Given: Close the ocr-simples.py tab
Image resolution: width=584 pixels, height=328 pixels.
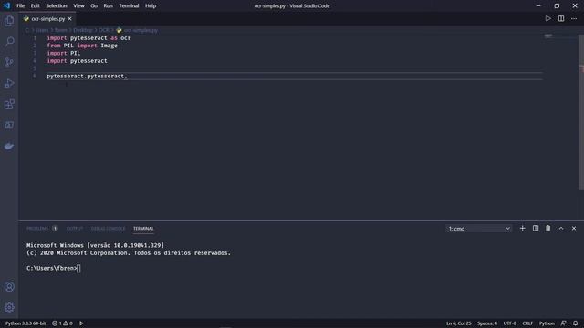Looking at the screenshot, I should [69, 18].
